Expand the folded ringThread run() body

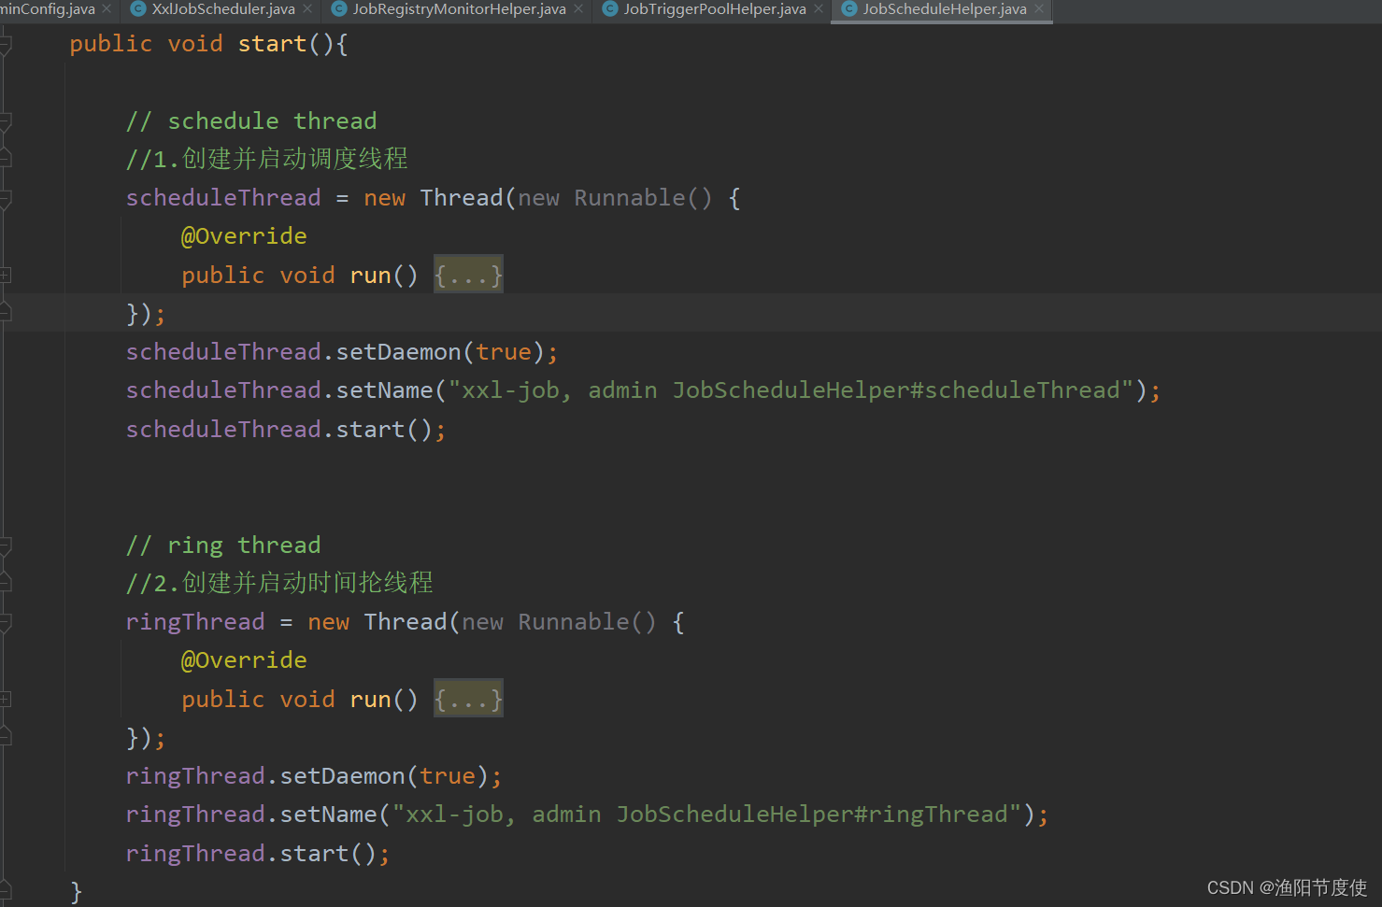468,699
